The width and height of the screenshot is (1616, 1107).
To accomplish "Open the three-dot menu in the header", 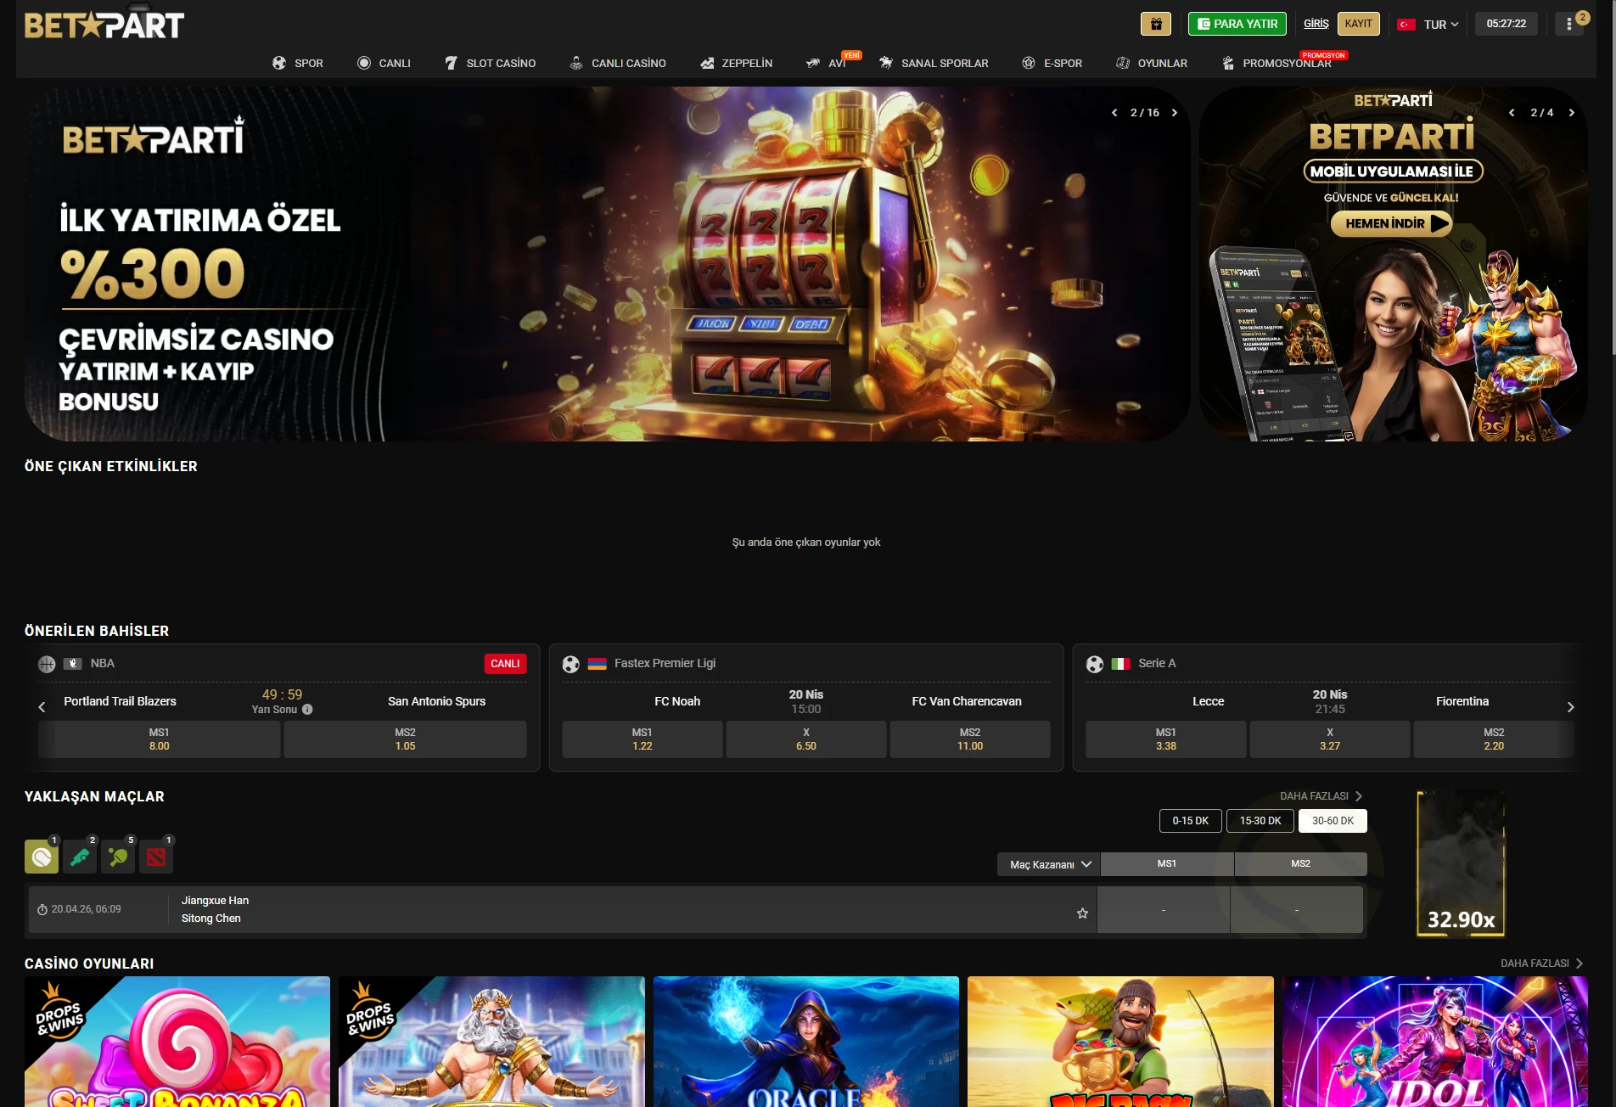I will 1568,25.
